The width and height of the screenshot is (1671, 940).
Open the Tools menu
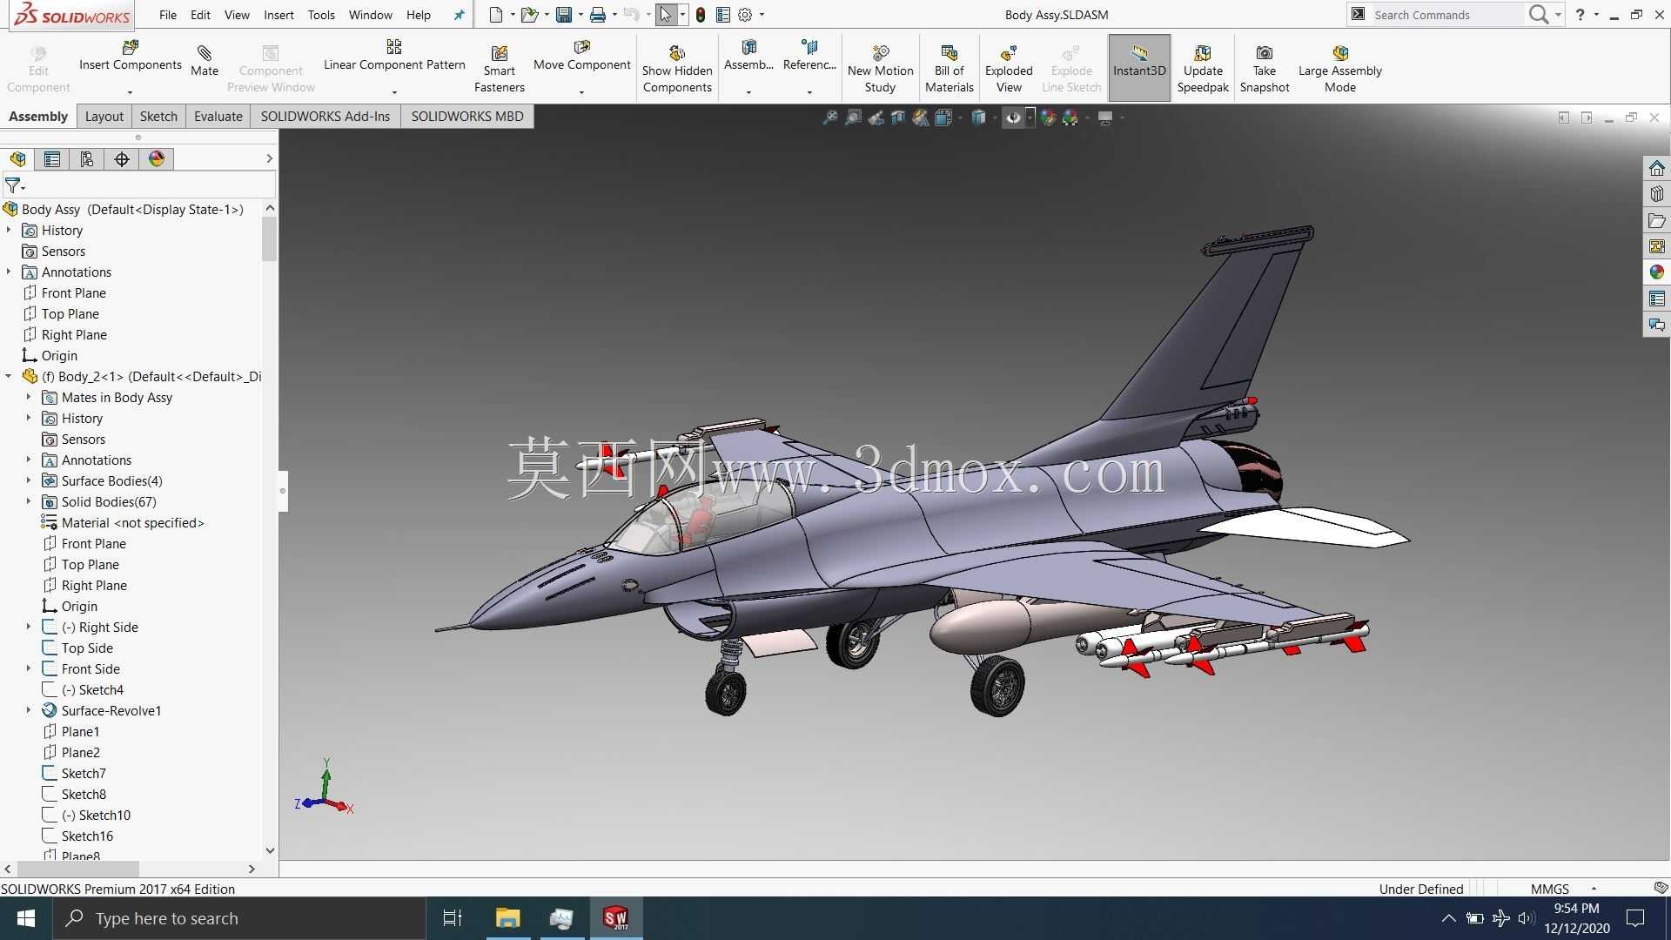[321, 15]
